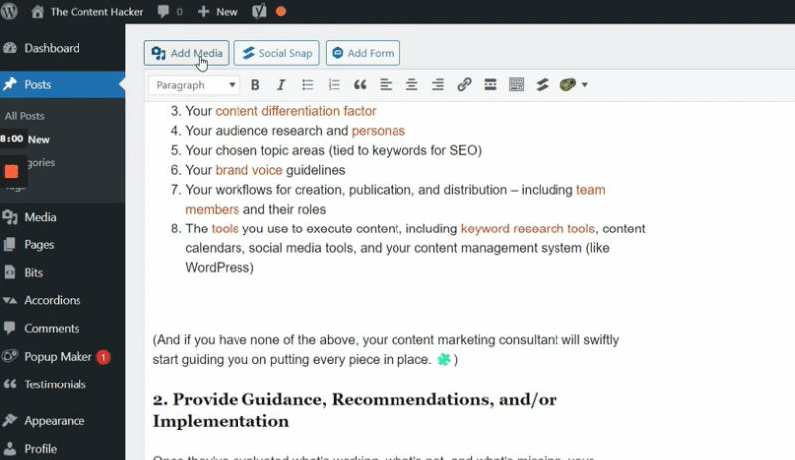Toggle bold formatting
The width and height of the screenshot is (795, 460).
click(x=255, y=85)
